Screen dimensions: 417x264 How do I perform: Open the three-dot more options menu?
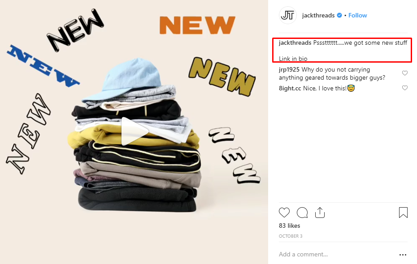point(403,255)
